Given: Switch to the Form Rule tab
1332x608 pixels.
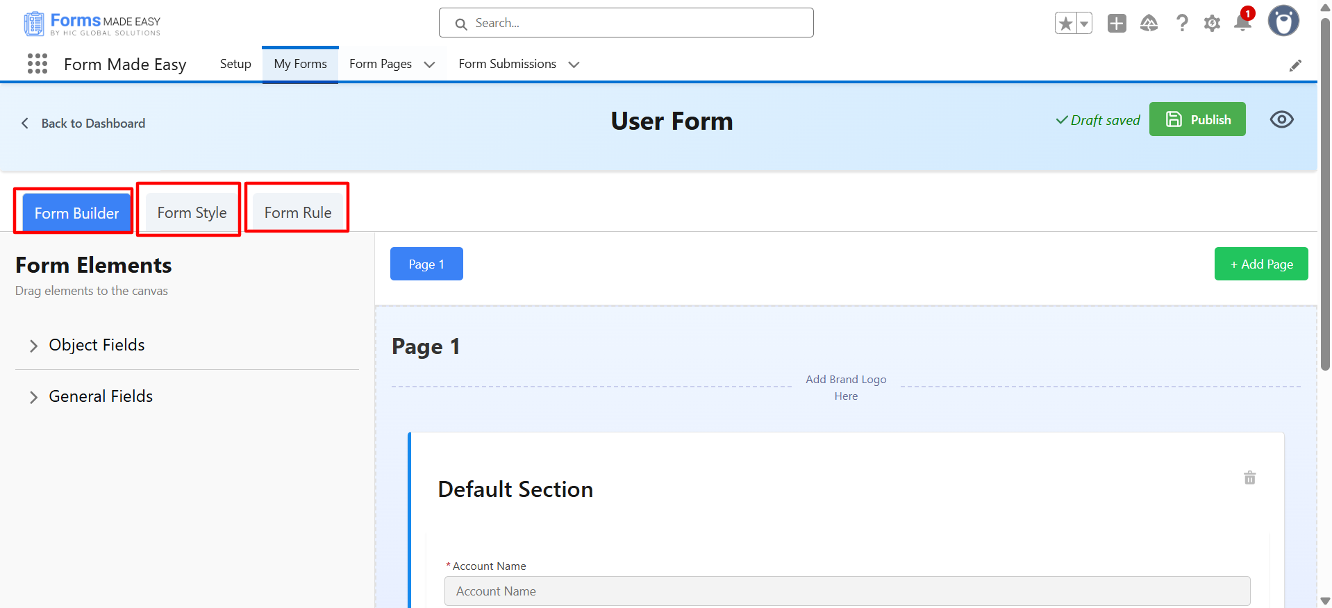Looking at the screenshot, I should [298, 213].
